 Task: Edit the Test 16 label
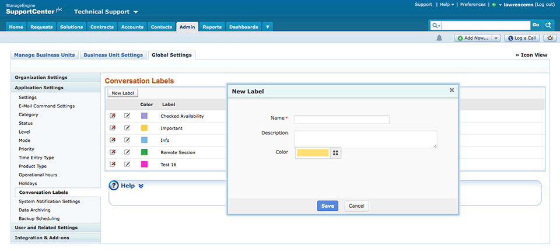click(x=127, y=165)
